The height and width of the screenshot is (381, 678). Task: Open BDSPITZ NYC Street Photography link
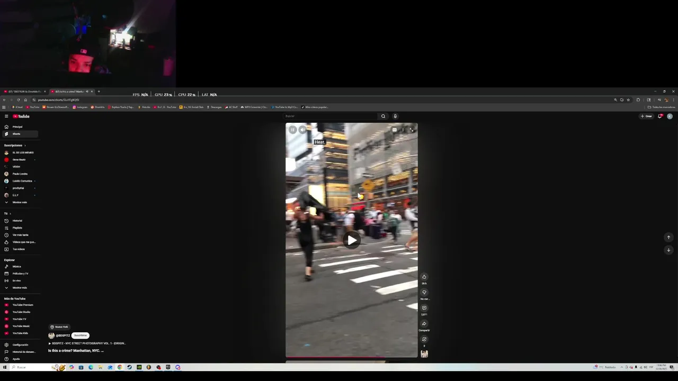[x=87, y=343]
